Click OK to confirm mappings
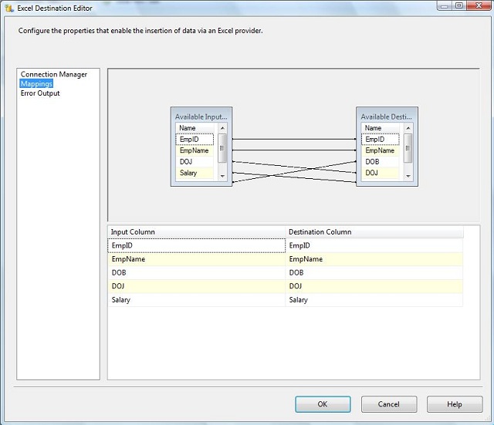Image resolution: width=494 pixels, height=425 pixels. click(x=323, y=404)
